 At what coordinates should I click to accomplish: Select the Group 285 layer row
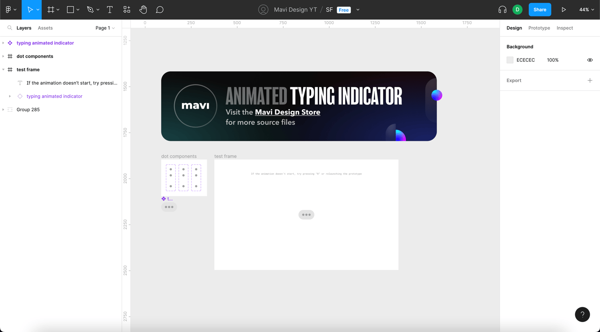pos(61,110)
